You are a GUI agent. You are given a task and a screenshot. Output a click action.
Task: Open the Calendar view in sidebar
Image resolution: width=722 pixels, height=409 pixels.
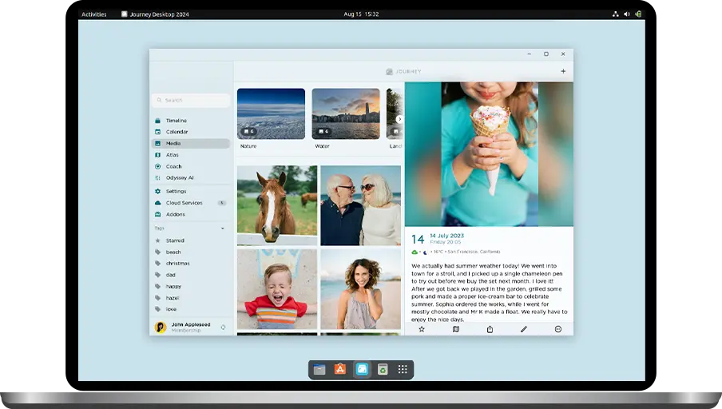(191, 132)
